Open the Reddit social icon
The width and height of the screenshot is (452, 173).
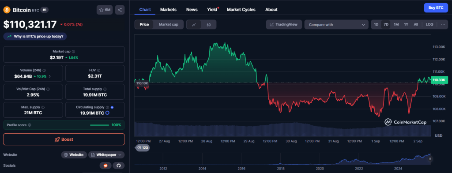tap(105, 165)
